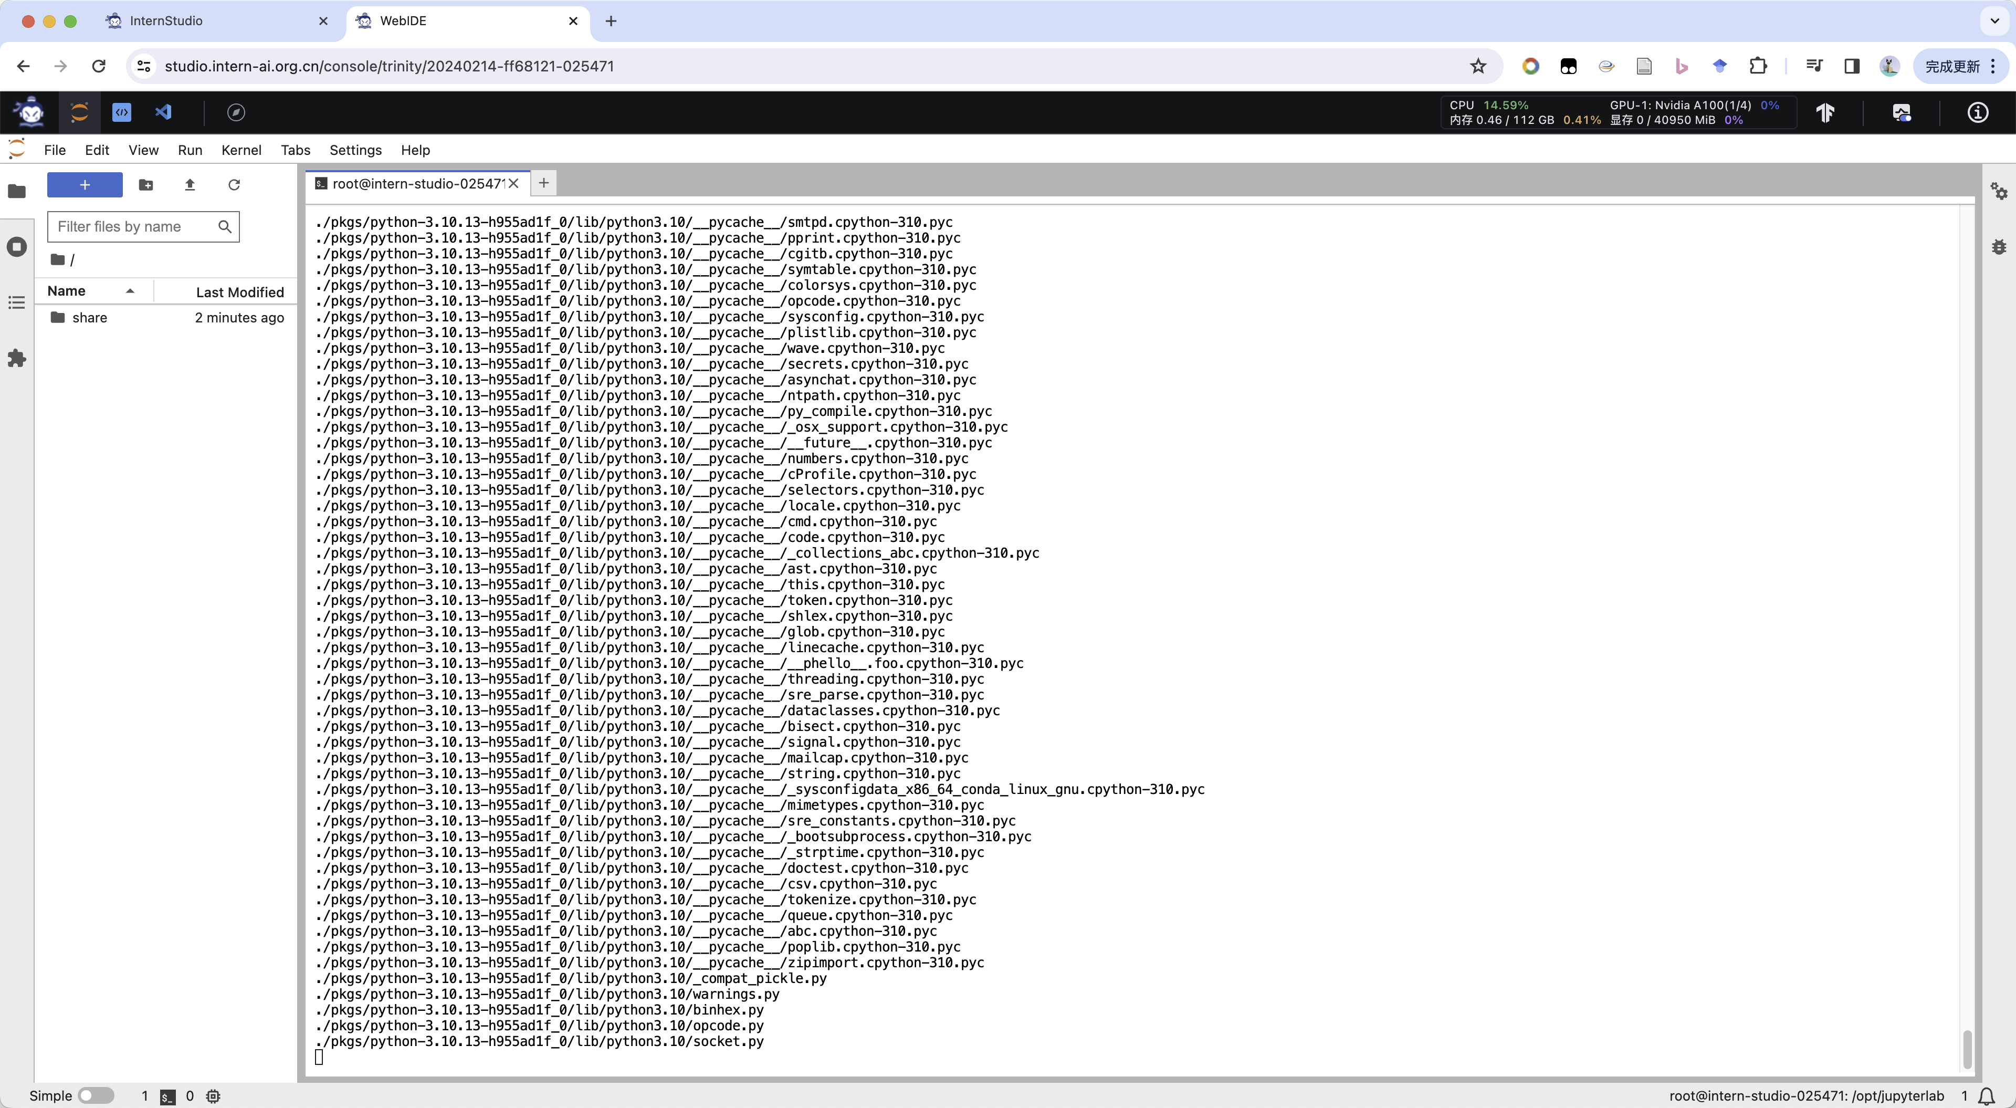Open the share folder
This screenshot has height=1108, width=2016.
(x=89, y=317)
